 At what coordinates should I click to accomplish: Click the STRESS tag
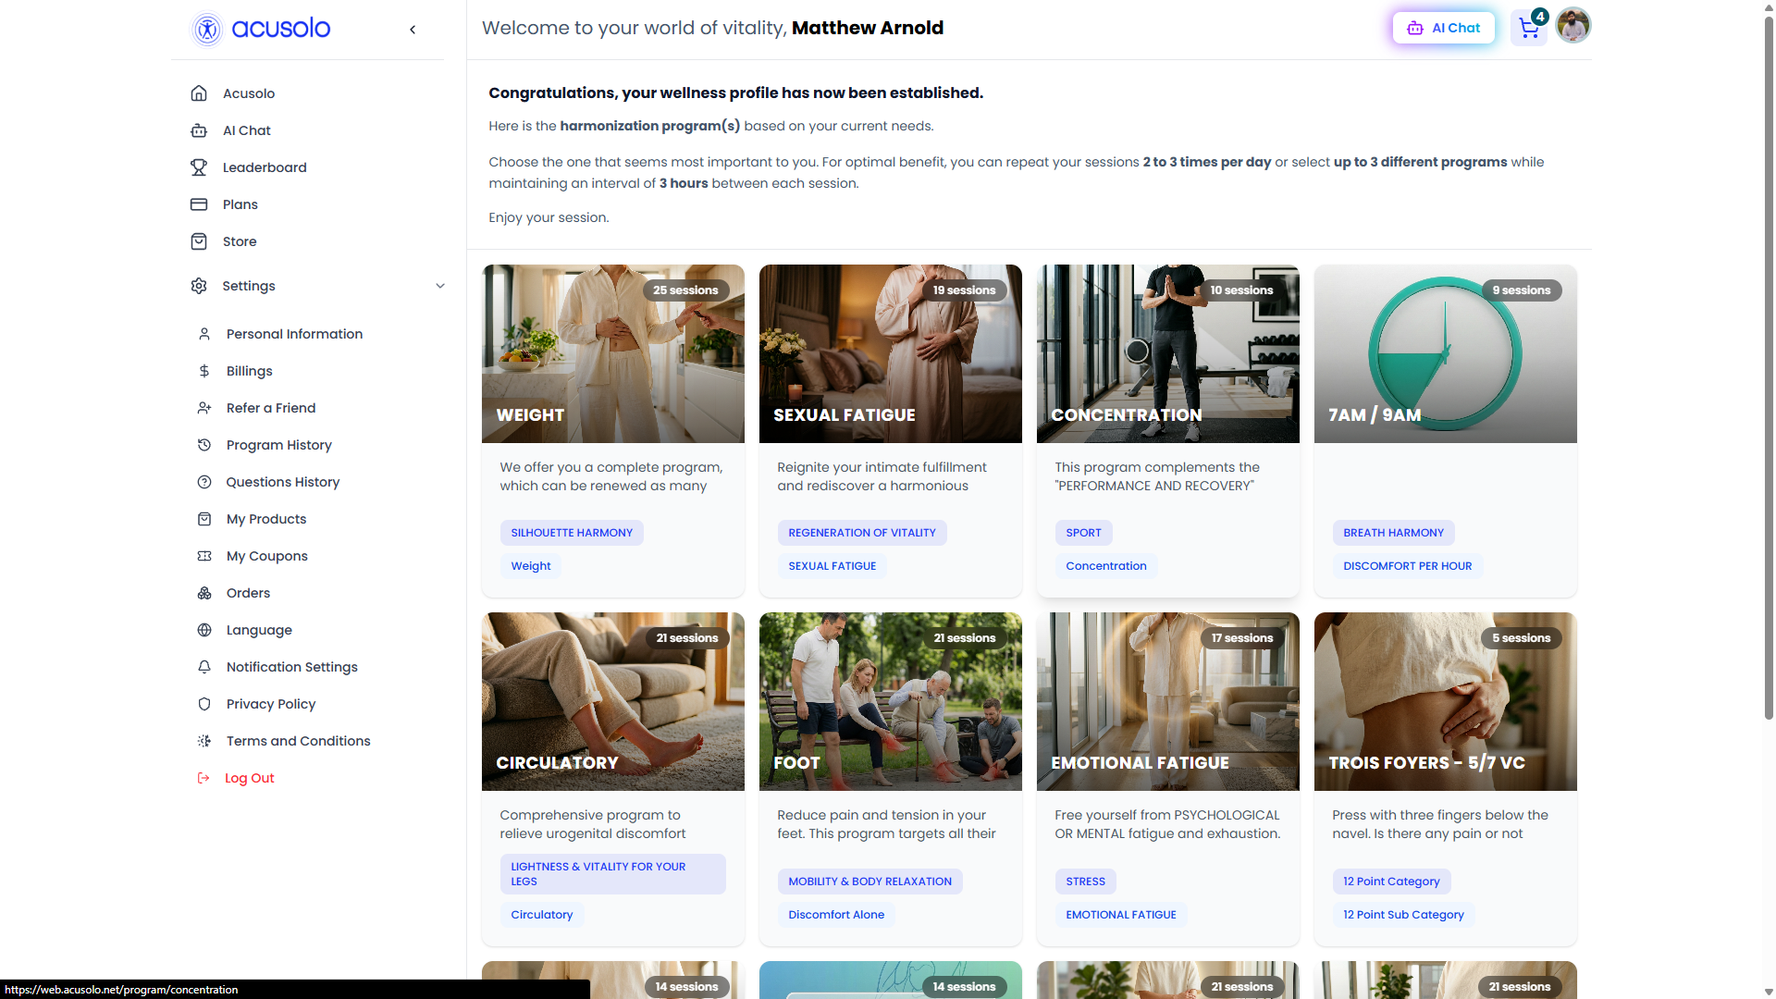tap(1085, 882)
